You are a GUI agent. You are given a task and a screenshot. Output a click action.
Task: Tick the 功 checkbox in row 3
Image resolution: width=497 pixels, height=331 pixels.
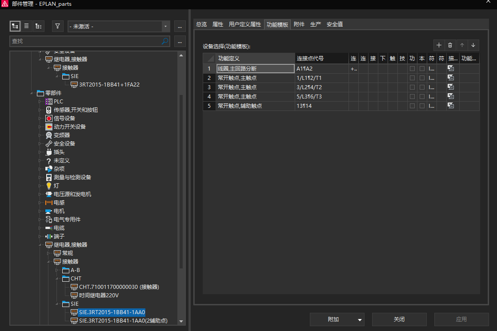tap(412, 87)
